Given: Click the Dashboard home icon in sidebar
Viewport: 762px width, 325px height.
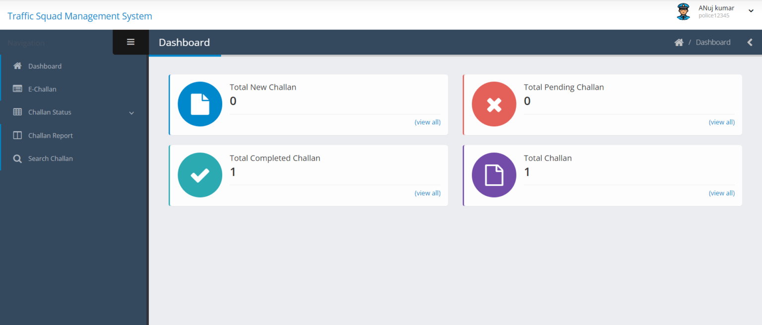Looking at the screenshot, I should click(x=17, y=66).
